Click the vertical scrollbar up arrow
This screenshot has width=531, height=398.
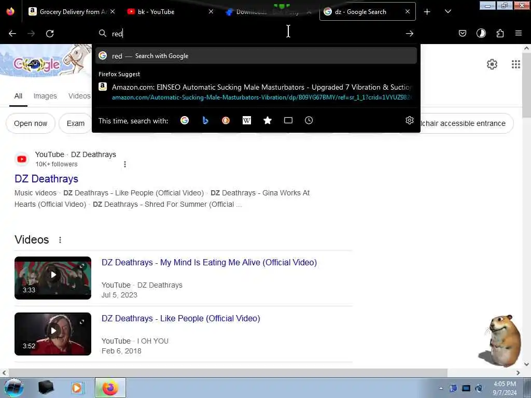[x=526, y=48]
